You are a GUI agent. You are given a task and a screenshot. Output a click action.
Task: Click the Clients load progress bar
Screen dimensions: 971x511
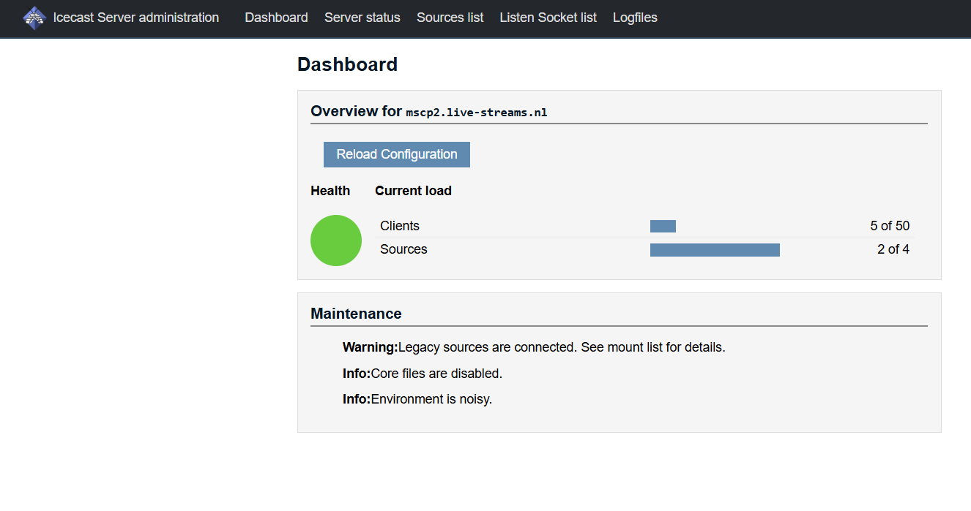pos(662,226)
